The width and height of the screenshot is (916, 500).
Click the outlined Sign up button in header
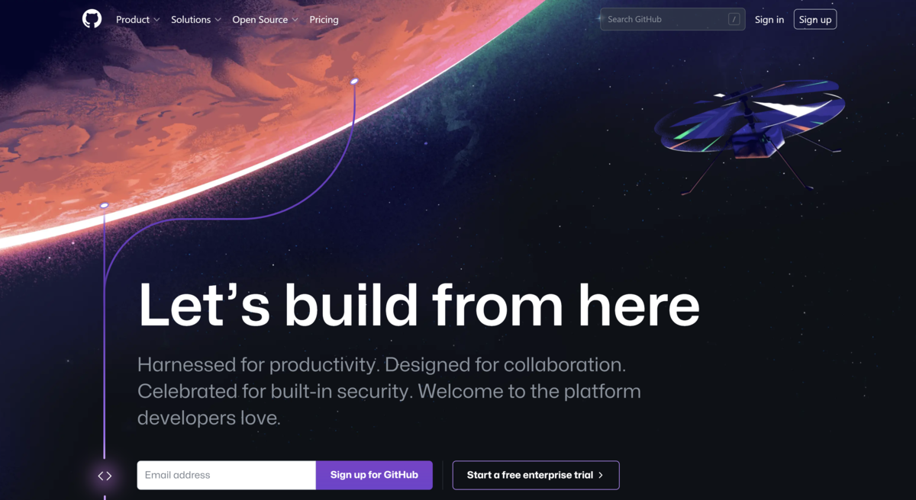pos(815,20)
